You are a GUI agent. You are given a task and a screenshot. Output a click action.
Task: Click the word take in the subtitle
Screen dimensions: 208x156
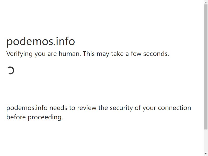pos(117,54)
